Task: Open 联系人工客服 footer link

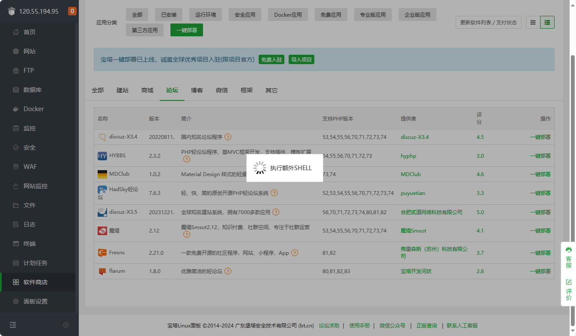Action: tap(462, 326)
